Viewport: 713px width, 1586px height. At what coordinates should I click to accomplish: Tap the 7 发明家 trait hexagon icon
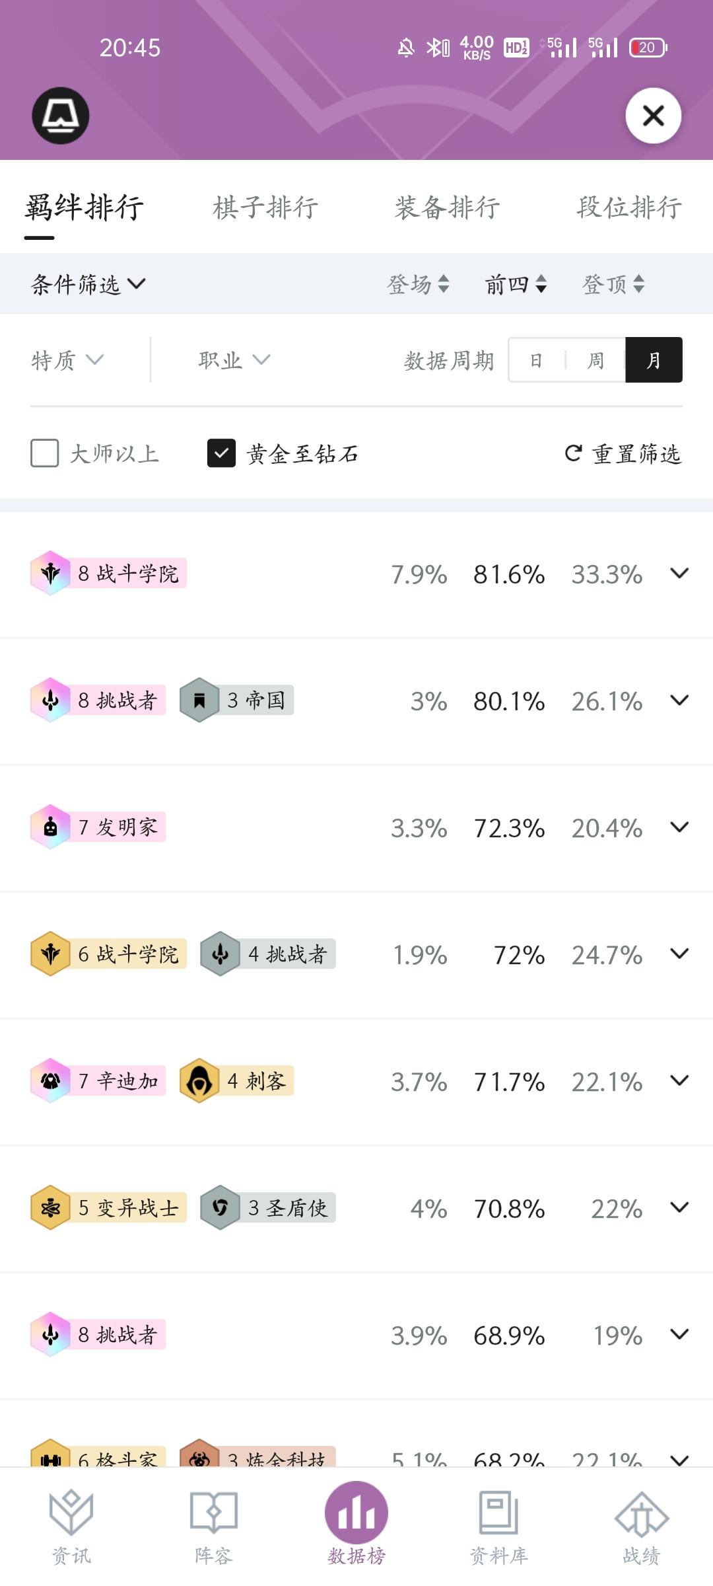point(50,827)
